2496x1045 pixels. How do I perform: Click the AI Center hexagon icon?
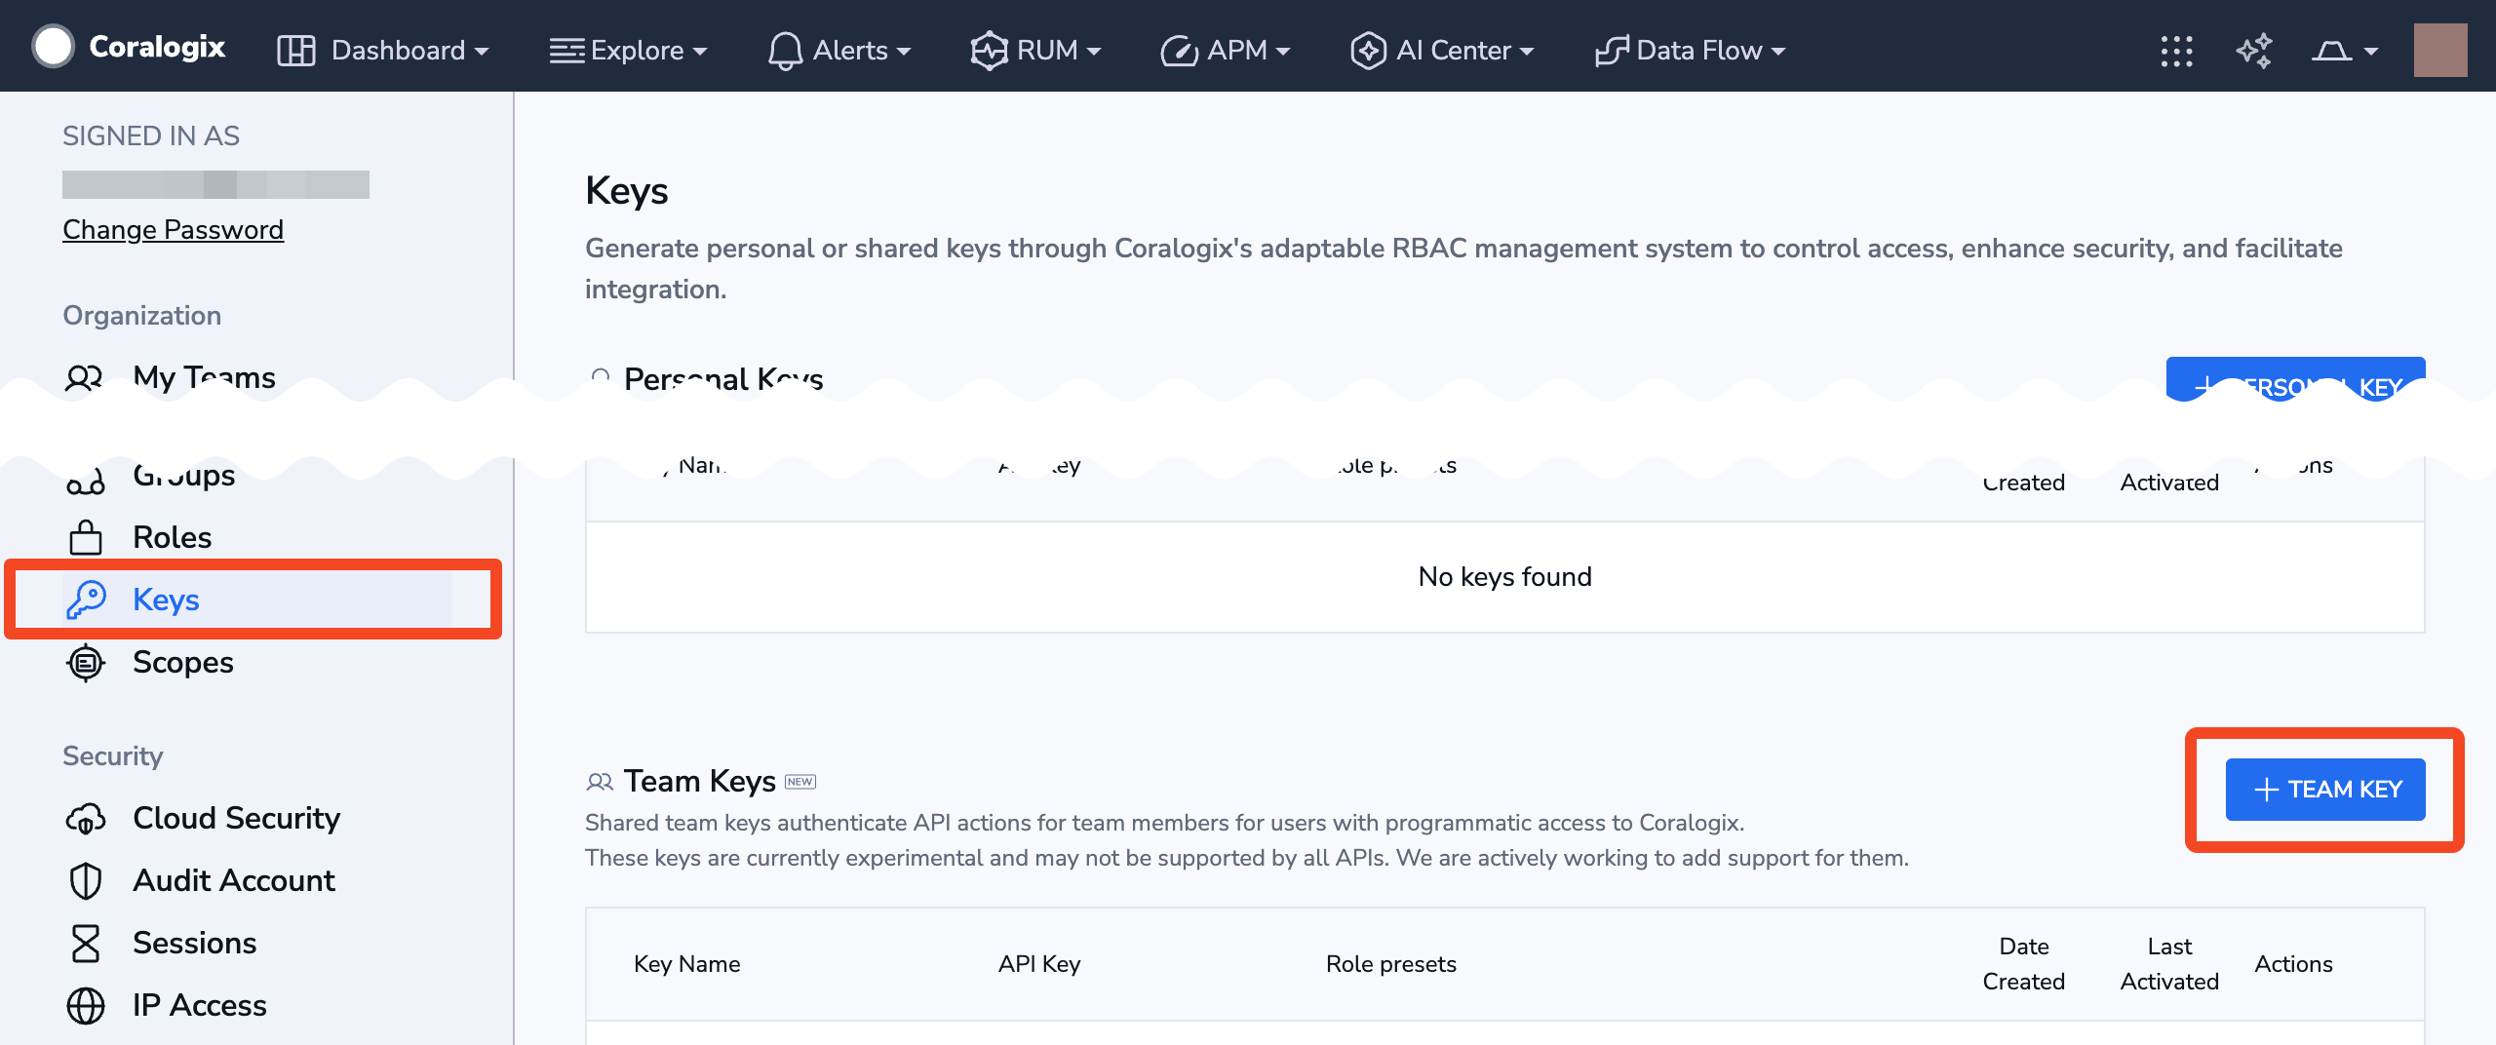pyautogui.click(x=1368, y=51)
